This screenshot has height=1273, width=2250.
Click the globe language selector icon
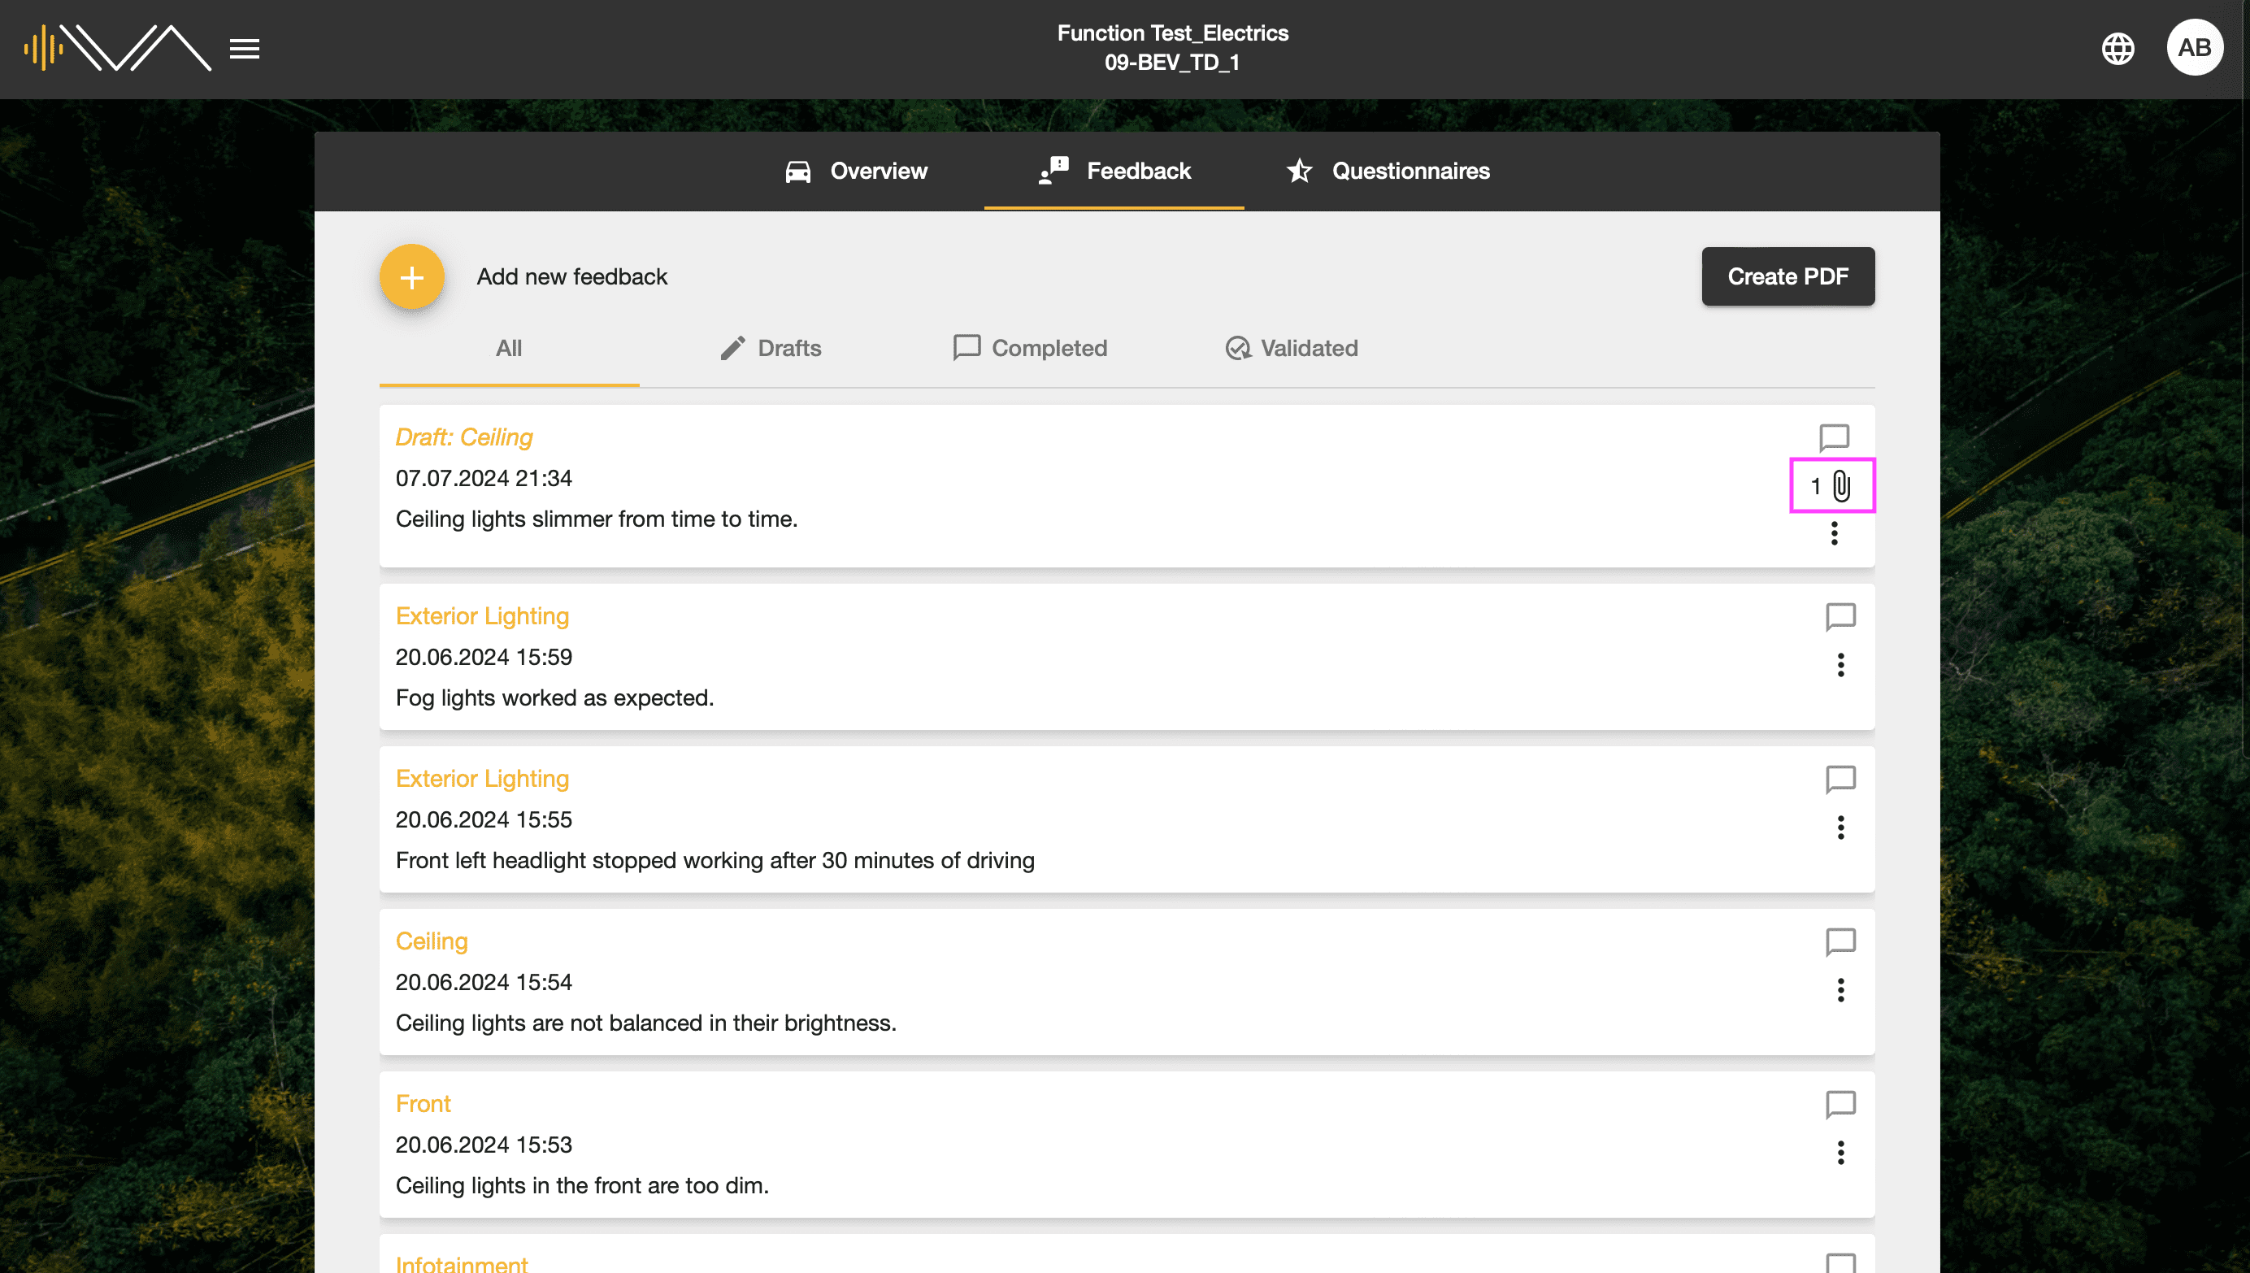pyautogui.click(x=2118, y=48)
